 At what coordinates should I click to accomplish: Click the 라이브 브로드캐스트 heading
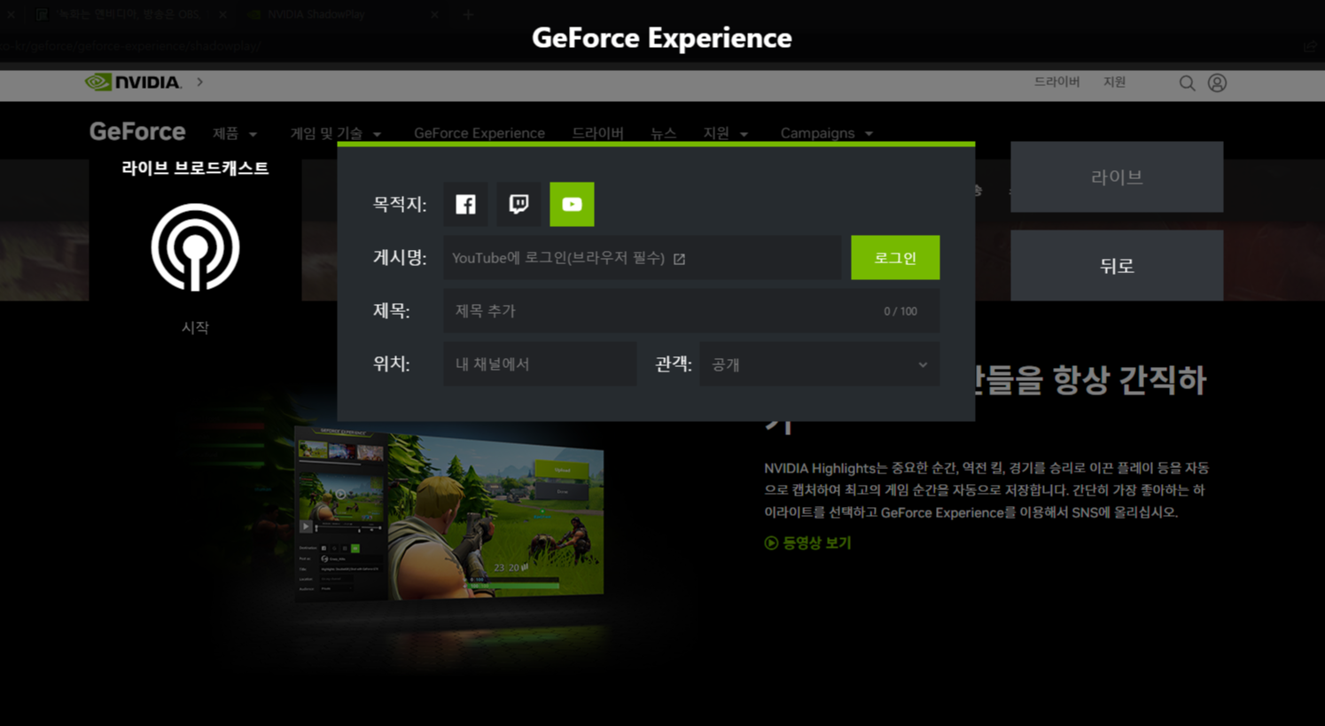tap(195, 168)
